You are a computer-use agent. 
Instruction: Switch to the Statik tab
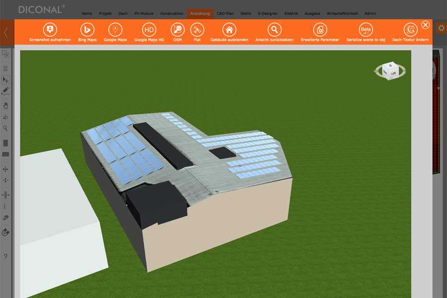pyautogui.click(x=246, y=13)
